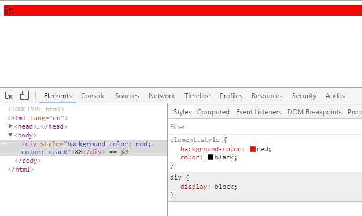Image resolution: width=362 pixels, height=216 pixels.
Task: Click the element.style selector text
Action: (x=195, y=140)
